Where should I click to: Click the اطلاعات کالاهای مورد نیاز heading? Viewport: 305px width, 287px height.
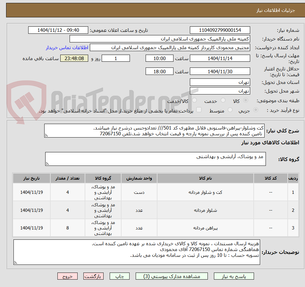(270, 142)
